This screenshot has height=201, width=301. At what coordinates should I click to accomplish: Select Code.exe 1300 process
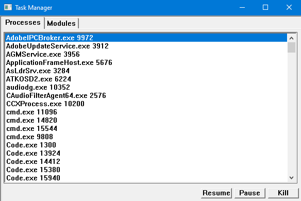[x=146, y=145]
